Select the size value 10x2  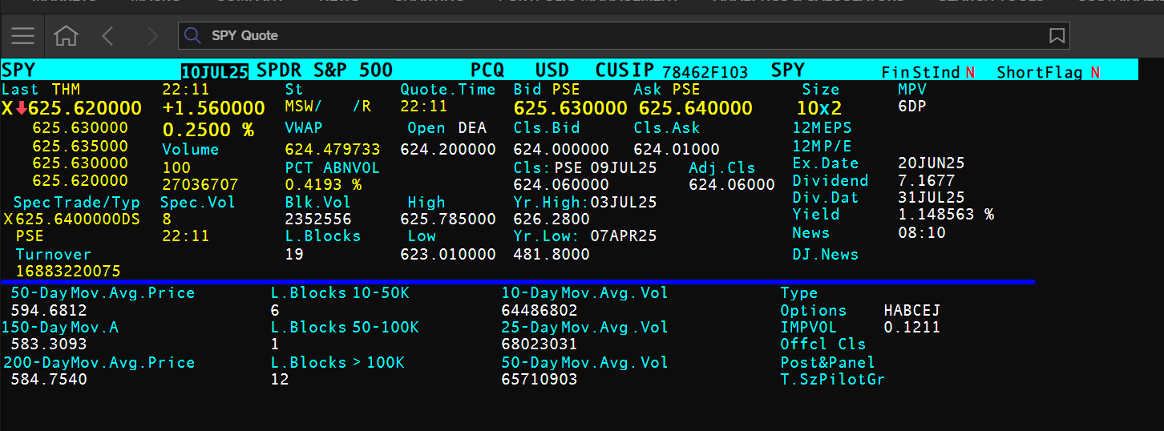819,108
